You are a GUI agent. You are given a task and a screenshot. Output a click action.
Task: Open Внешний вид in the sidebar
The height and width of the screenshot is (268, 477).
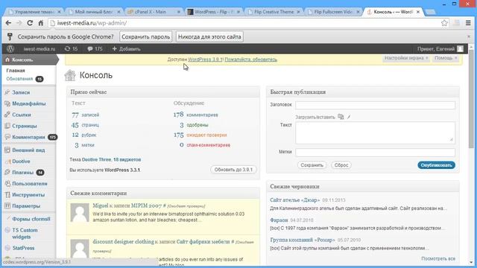click(x=28, y=150)
